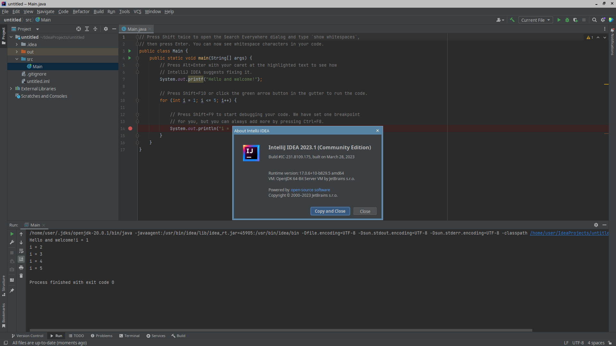
Task: Collapse the untitled project root node
Action: 11,37
